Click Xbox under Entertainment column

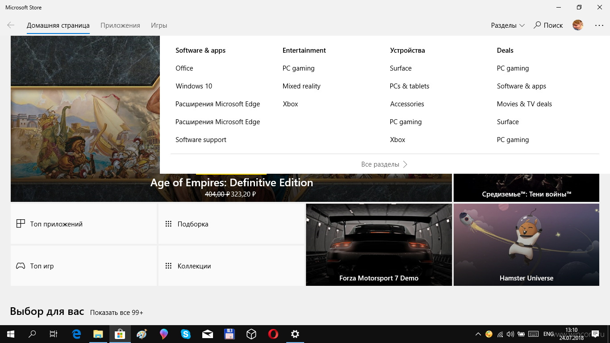290,104
